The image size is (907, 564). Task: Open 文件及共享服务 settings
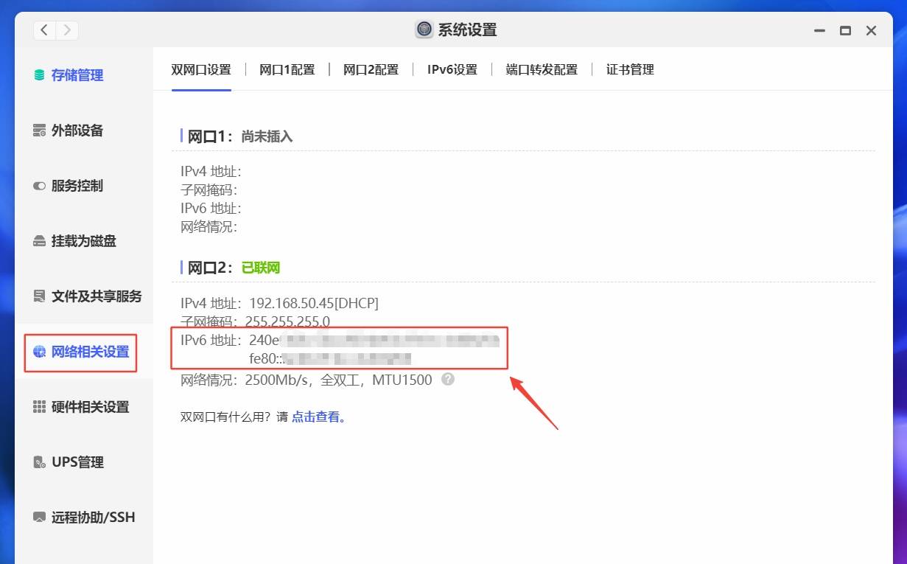point(38,296)
